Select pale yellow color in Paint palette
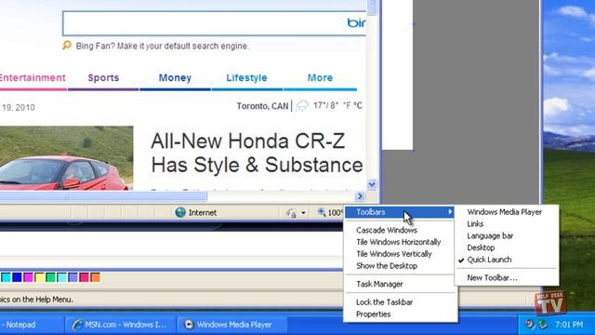The height and width of the screenshot is (335, 595). click(x=39, y=277)
